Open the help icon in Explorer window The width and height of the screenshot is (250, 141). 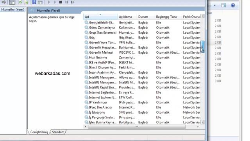tap(233, 5)
